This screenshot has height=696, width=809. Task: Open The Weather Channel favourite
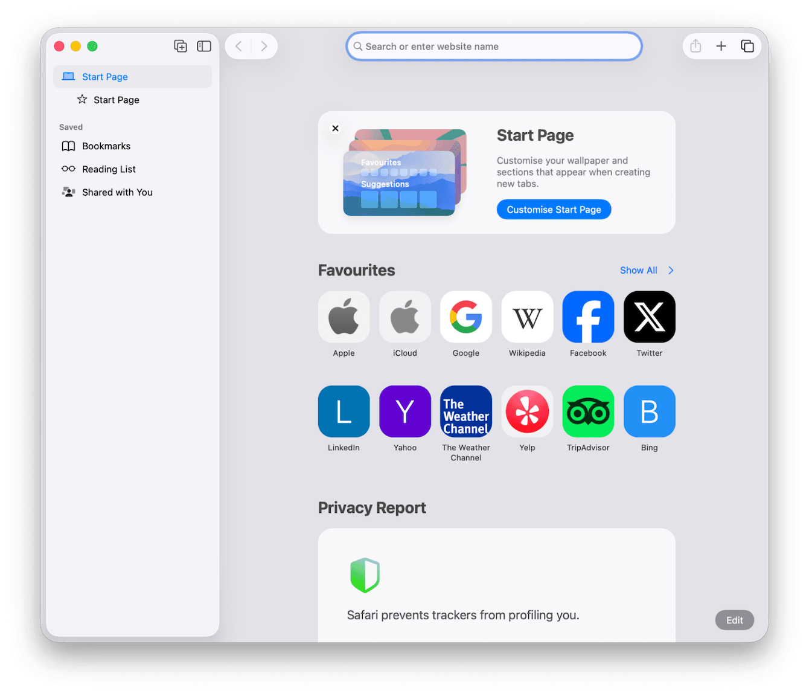tap(465, 411)
